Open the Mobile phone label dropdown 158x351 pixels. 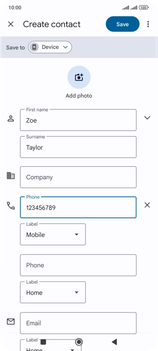pyautogui.click(x=53, y=234)
